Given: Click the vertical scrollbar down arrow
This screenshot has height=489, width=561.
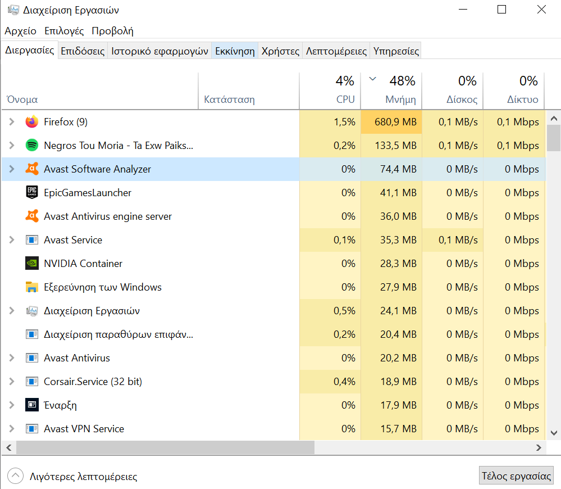Looking at the screenshot, I should point(554,433).
